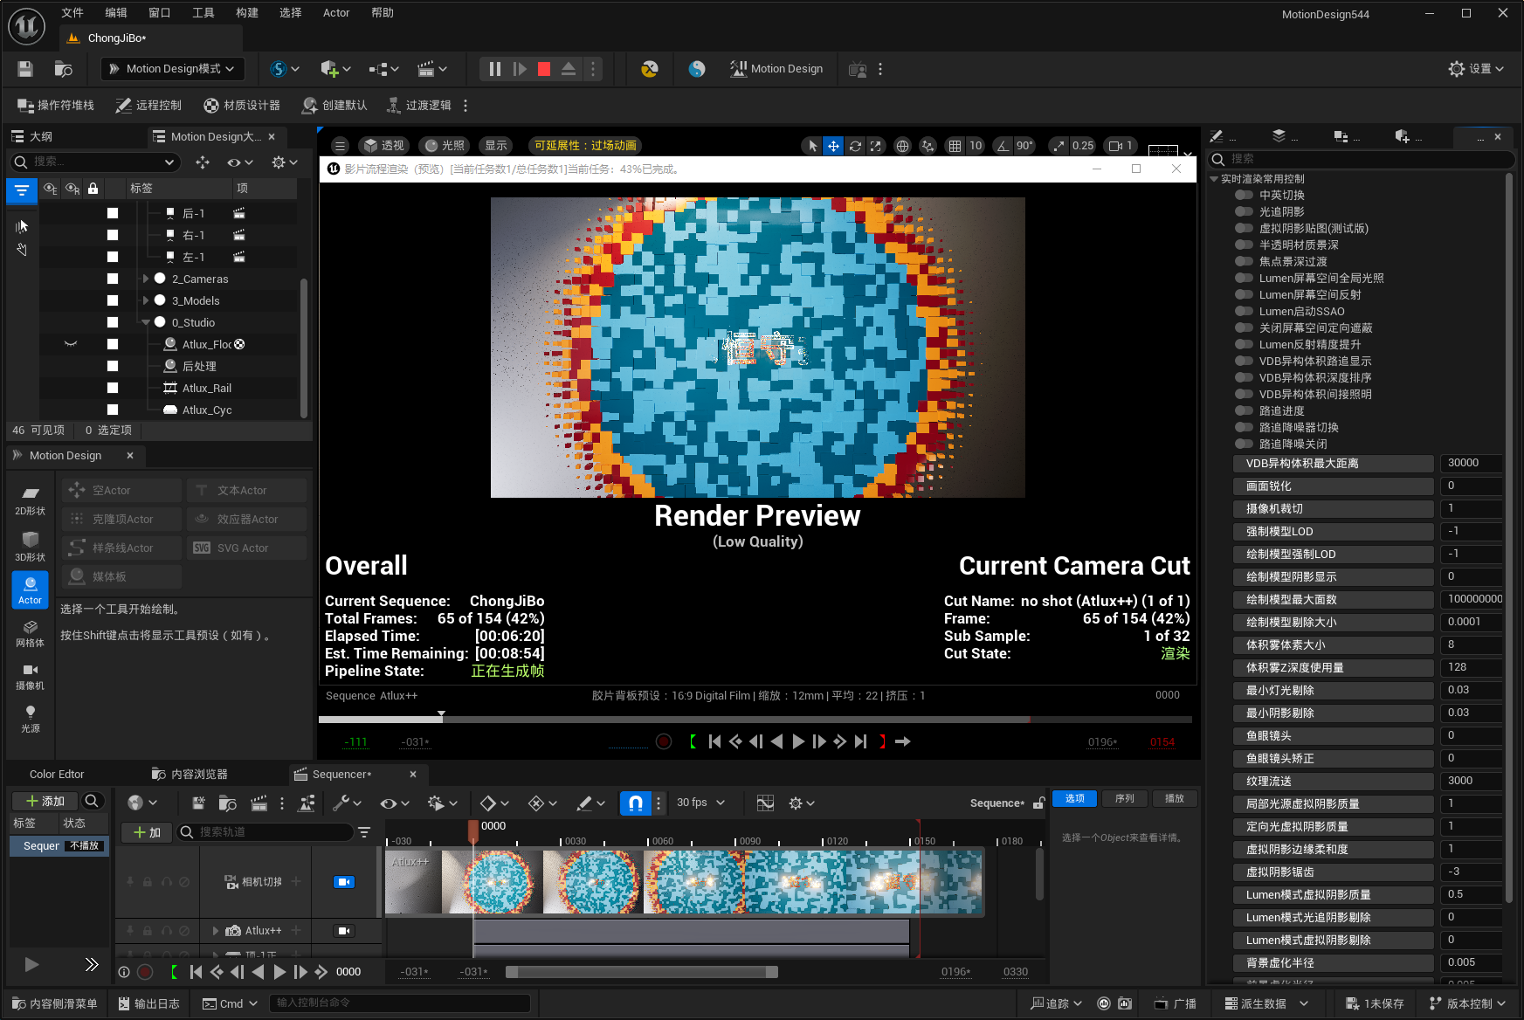Toggle grid snapping icon in viewport
The height and width of the screenshot is (1020, 1524).
click(x=955, y=146)
